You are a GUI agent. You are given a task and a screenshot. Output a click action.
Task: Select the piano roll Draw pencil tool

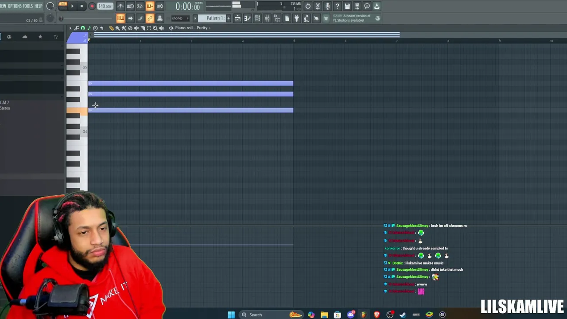point(111,28)
